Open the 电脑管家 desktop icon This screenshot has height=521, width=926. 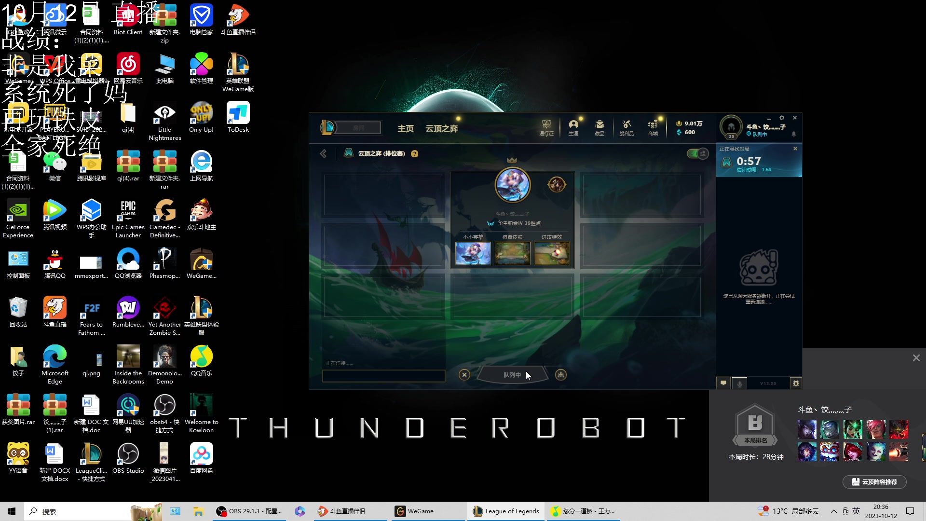tap(202, 20)
